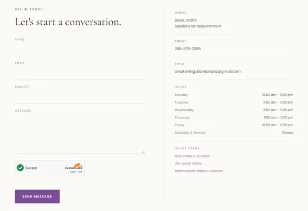This screenshot has width=308, height=211.
Task: Click the awakening.dianeandra@gmail.com email address
Action: (208, 72)
